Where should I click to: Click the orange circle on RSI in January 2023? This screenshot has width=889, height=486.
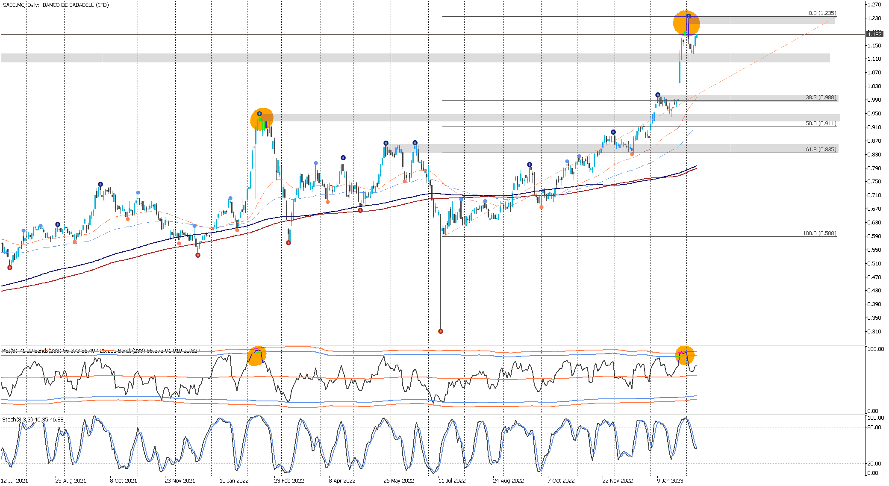[684, 355]
